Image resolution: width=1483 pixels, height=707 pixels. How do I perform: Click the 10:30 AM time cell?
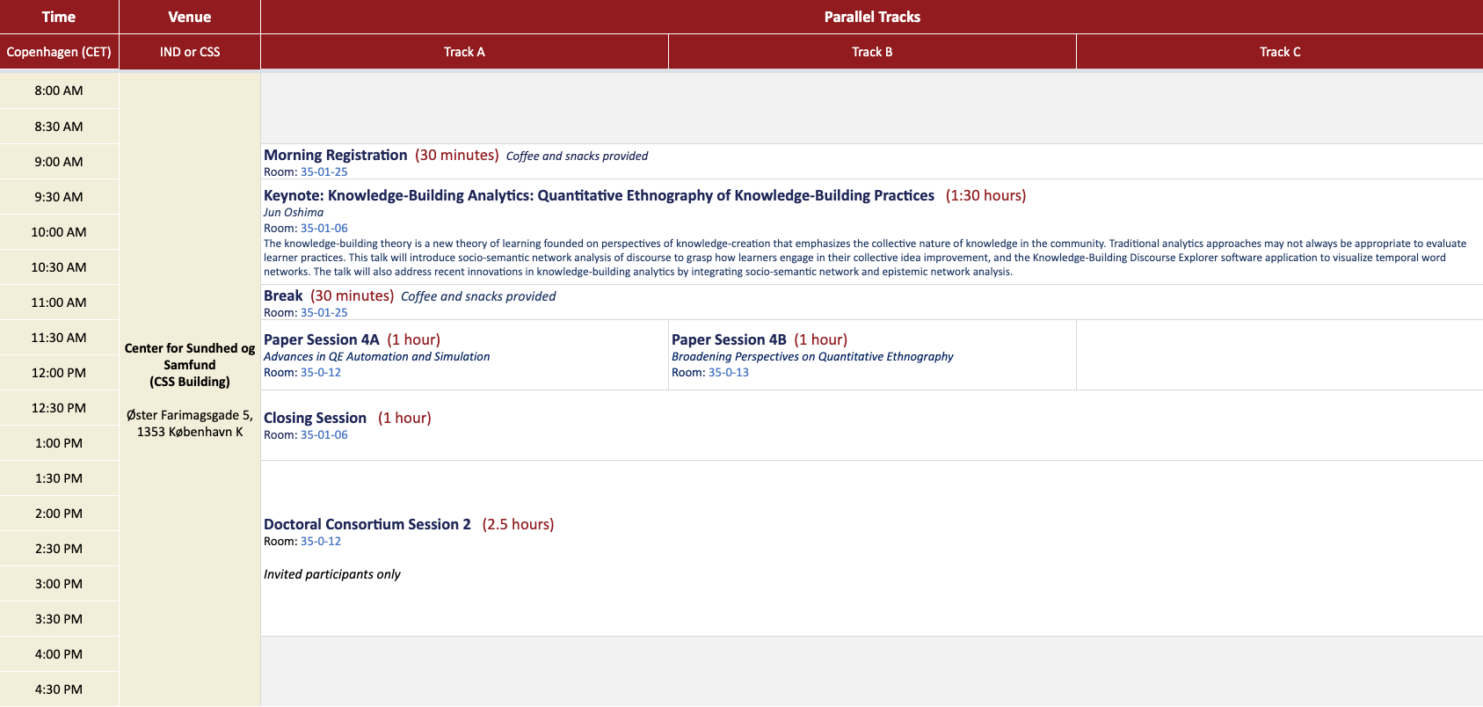[x=59, y=267]
